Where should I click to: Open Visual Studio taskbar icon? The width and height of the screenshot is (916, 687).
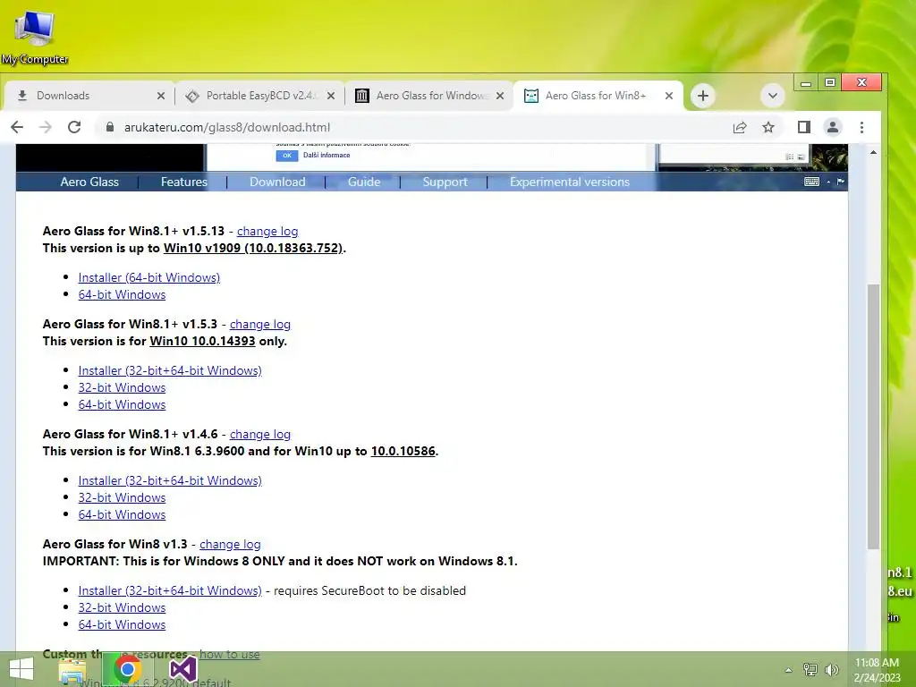pos(182,669)
